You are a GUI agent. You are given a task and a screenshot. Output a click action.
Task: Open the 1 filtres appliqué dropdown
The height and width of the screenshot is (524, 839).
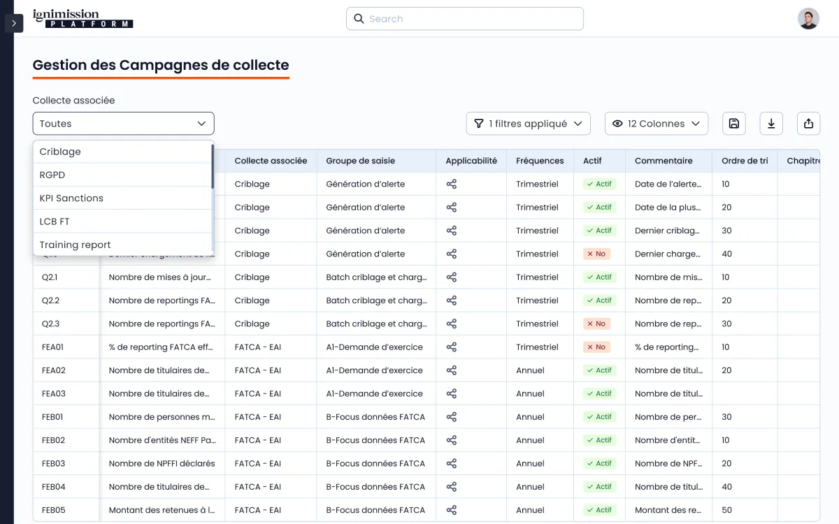pos(528,124)
